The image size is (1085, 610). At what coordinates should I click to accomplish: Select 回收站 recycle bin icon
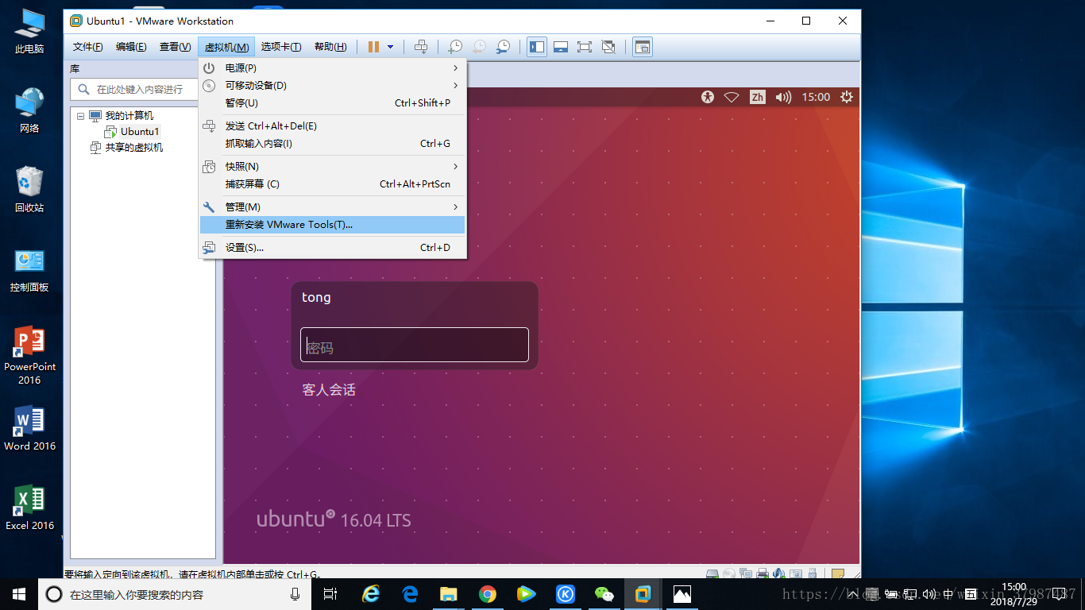pyautogui.click(x=29, y=189)
